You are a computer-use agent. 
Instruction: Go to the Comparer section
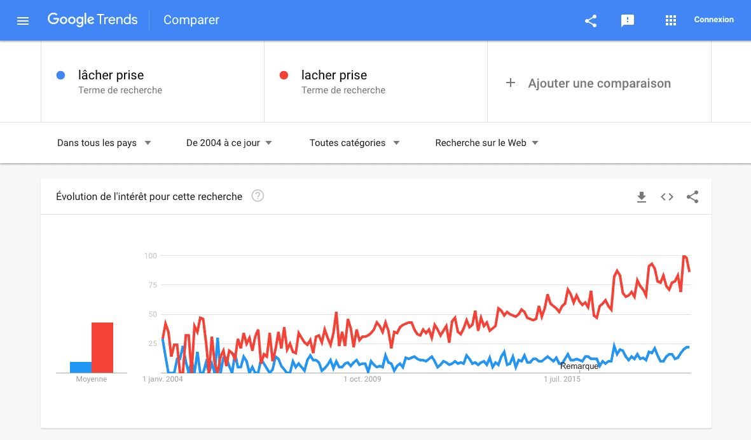[191, 20]
